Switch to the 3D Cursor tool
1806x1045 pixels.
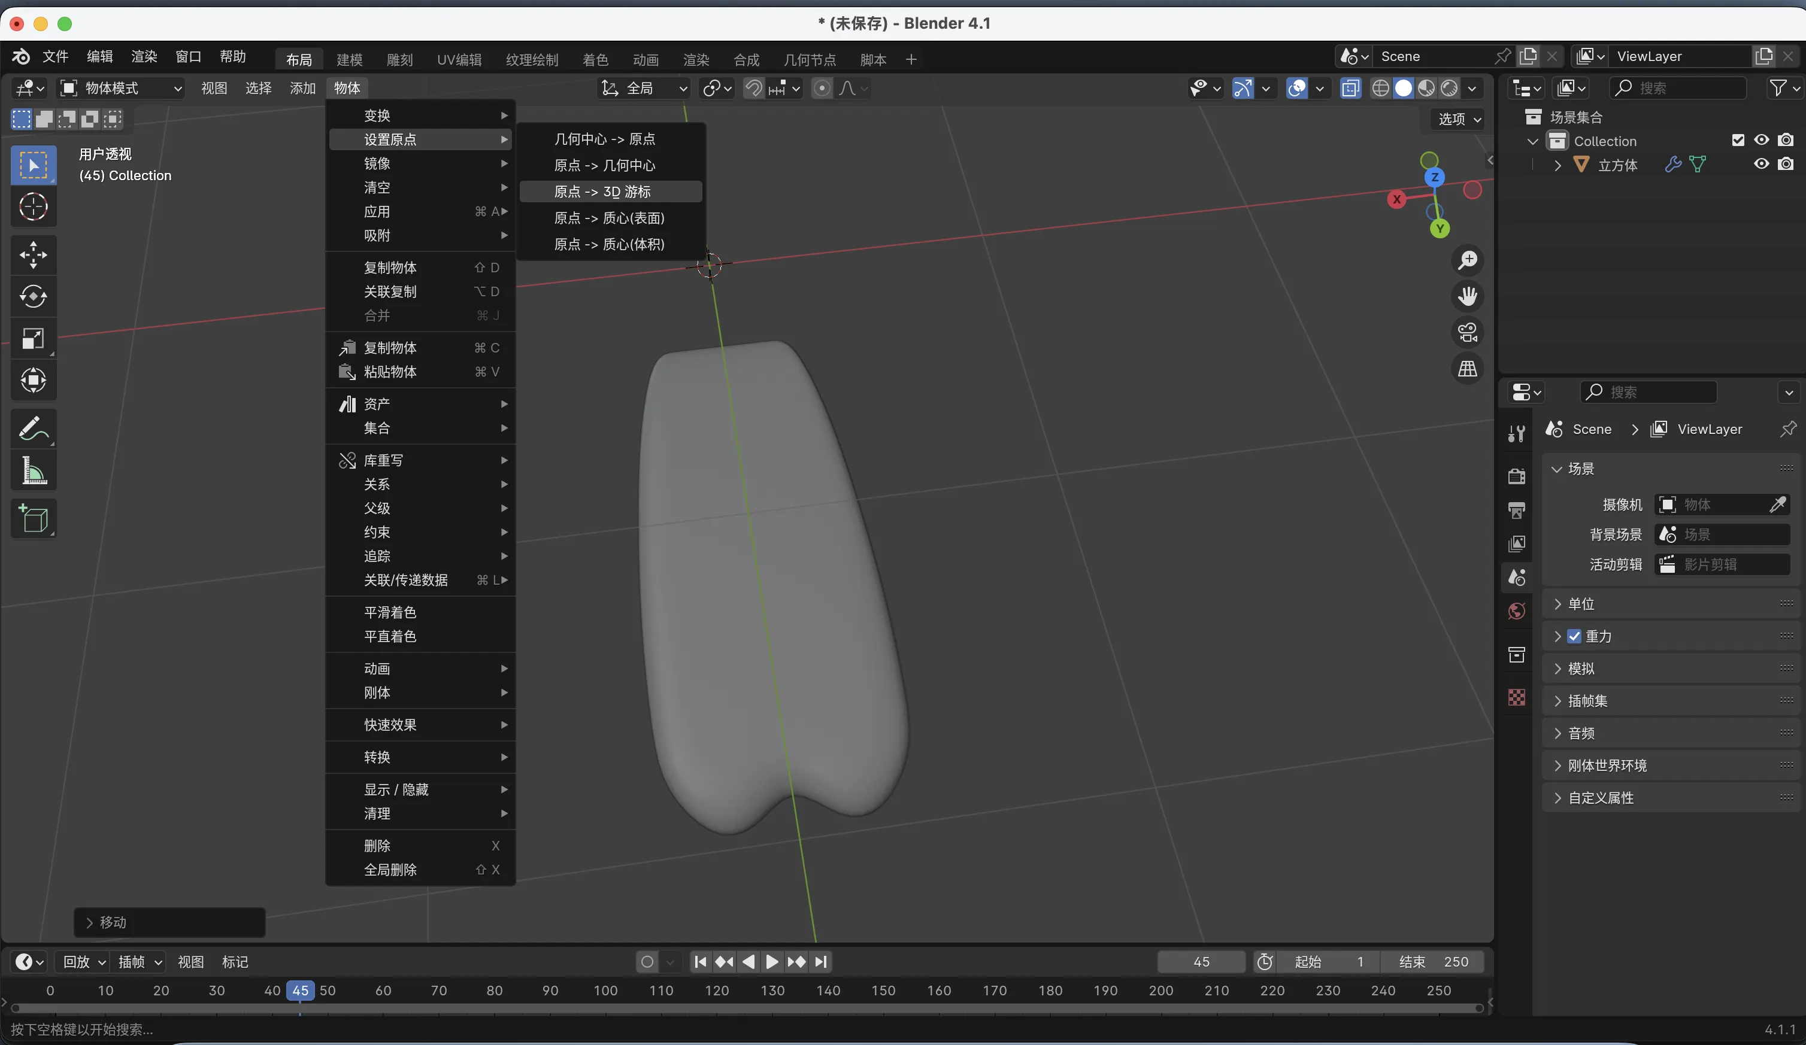pos(33,208)
